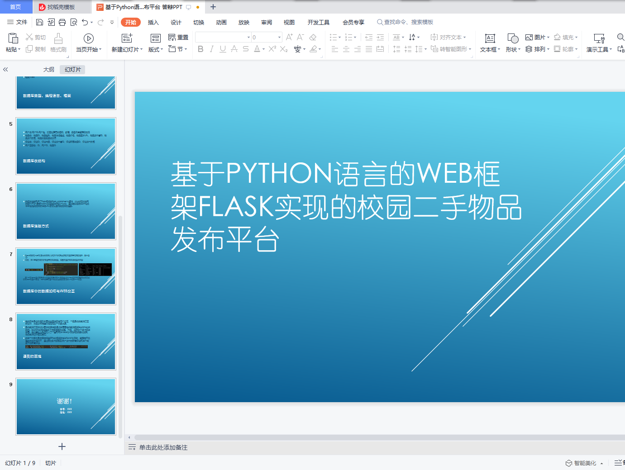Open the quick access toolbar customize dropdown
The width and height of the screenshot is (625, 470).
pyautogui.click(x=112, y=22)
